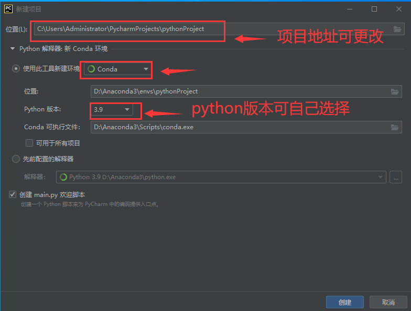Viewport: 411px width, 311px height.
Task: Select 'New environment using' radio button
Action: [16, 69]
